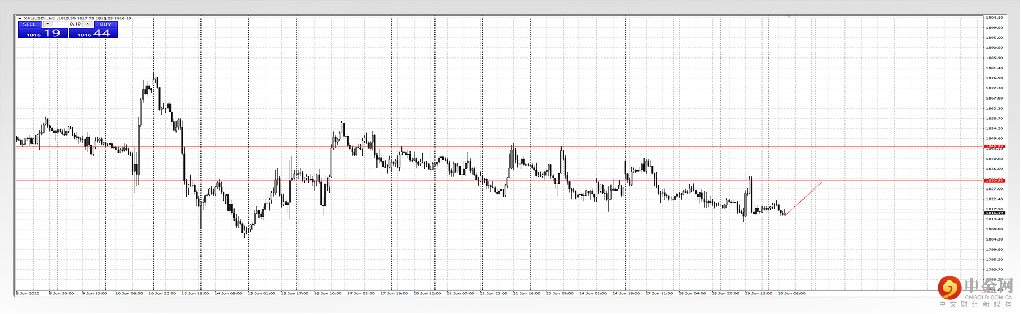Decrease lot size with down arrow
Screen dimensions: 1021x314
coord(47,24)
